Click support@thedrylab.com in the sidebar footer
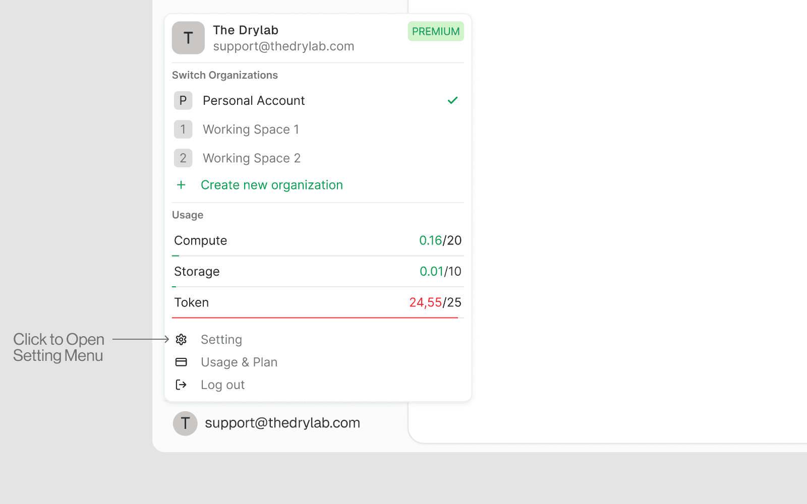The image size is (807, 504). tap(282, 423)
